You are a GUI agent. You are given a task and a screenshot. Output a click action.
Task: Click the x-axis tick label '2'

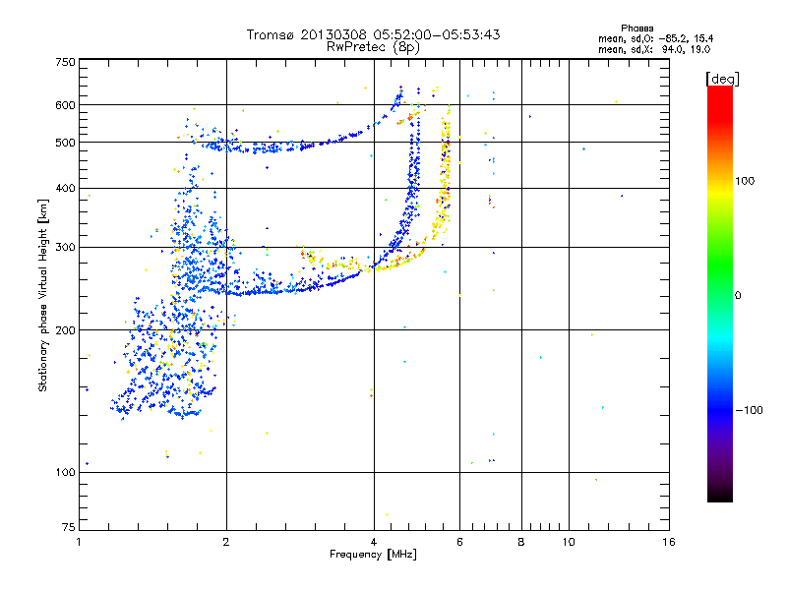tap(226, 542)
